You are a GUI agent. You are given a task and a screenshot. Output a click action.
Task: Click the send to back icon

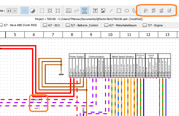[x=169, y=11]
